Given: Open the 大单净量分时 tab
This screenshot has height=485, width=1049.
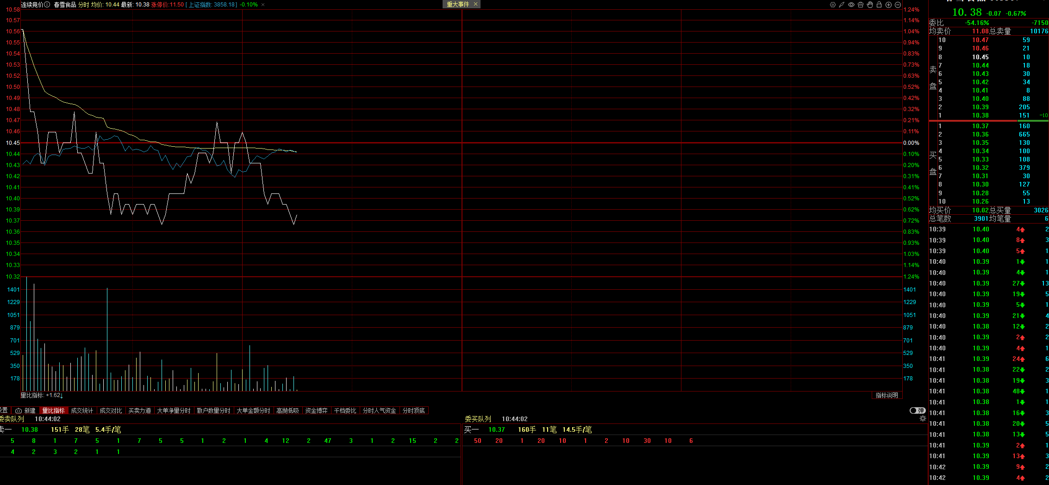Looking at the screenshot, I should coord(174,410).
